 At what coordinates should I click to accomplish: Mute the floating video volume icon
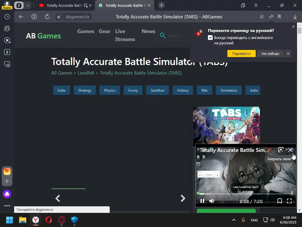tap(212, 201)
